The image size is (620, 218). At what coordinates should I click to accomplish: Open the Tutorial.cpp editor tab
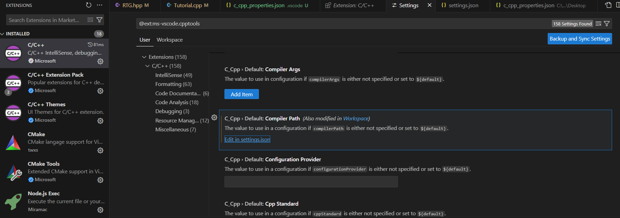[x=188, y=6]
